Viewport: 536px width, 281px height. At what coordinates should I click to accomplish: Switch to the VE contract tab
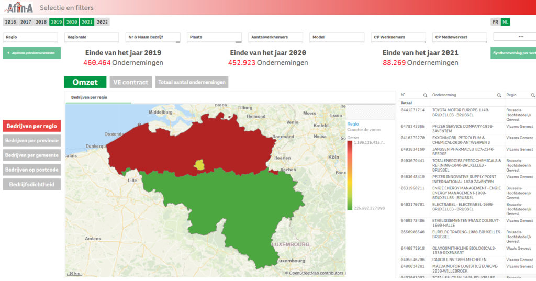tap(131, 82)
